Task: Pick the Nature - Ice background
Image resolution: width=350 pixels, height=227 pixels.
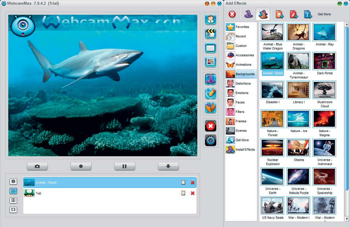Action: tap(298, 119)
